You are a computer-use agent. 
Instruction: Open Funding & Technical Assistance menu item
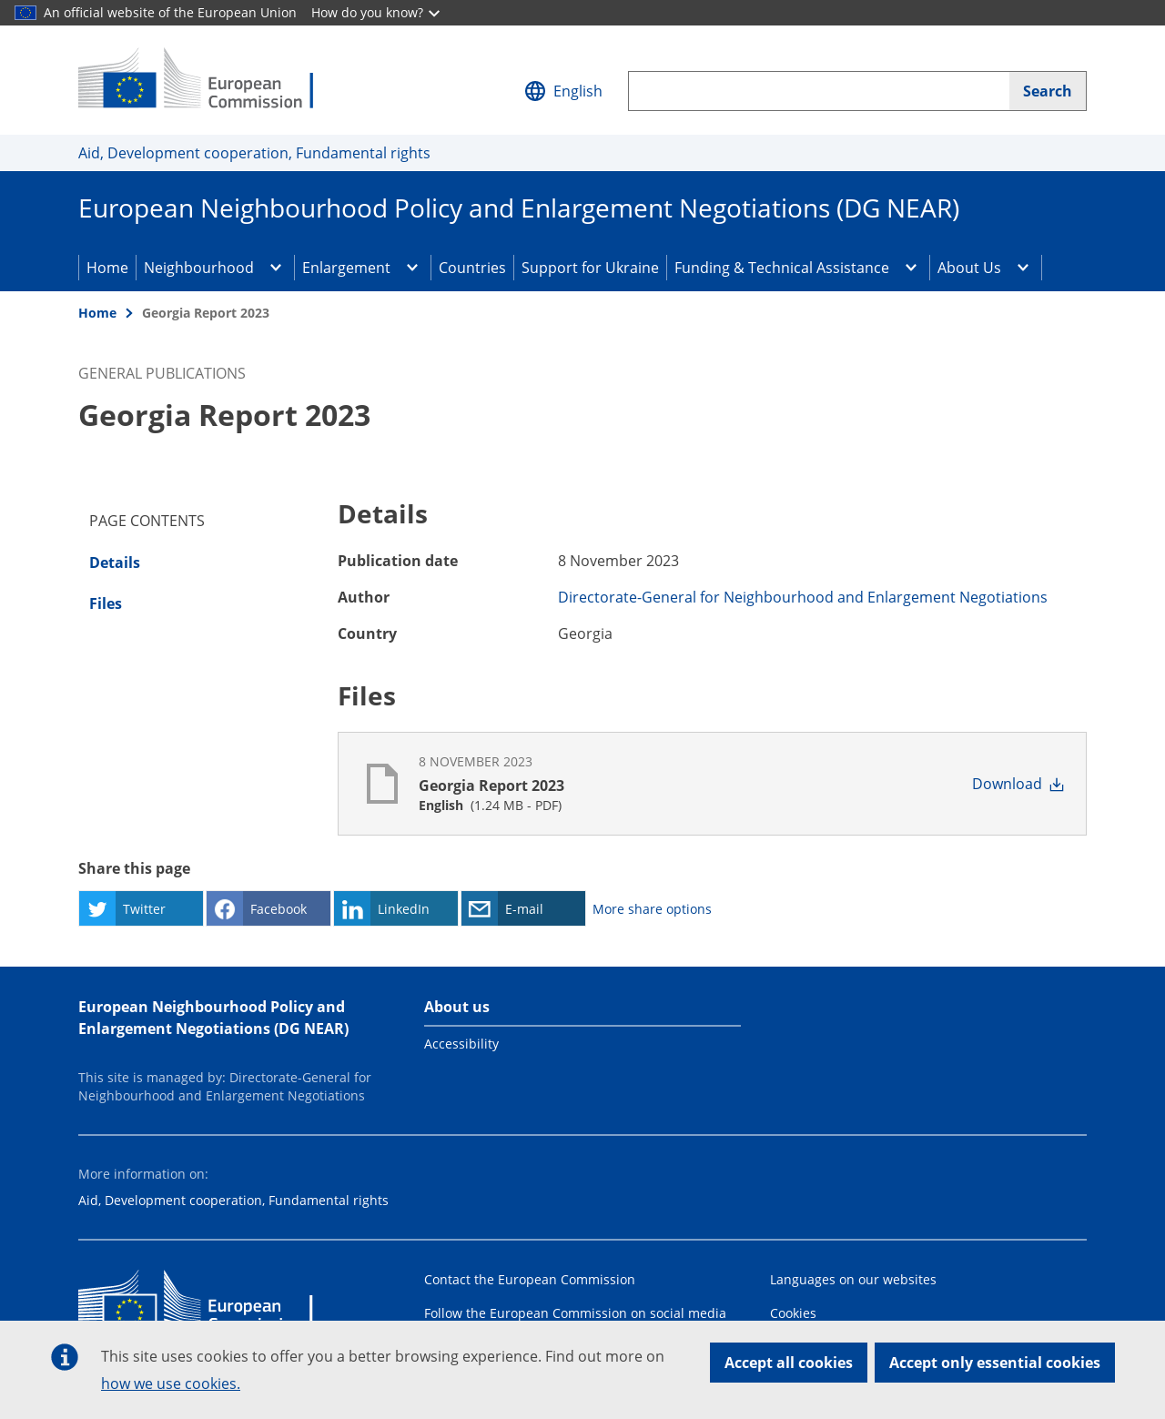782,268
